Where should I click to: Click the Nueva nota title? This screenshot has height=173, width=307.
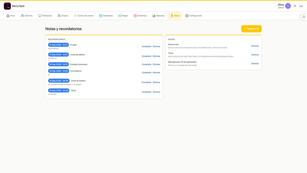(173, 44)
